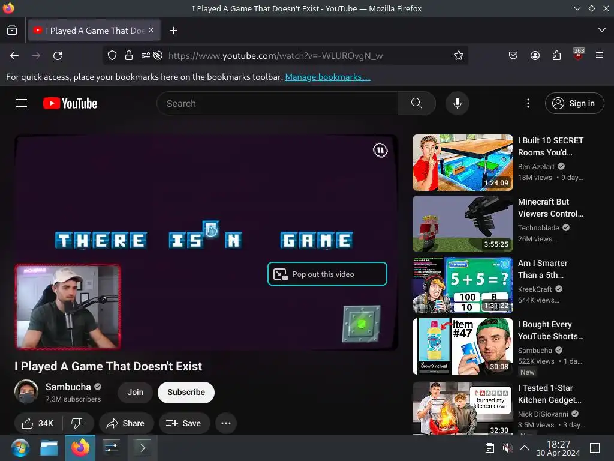Click the Nick DiGiovanni channel name
The image size is (614, 461).
(543, 414)
